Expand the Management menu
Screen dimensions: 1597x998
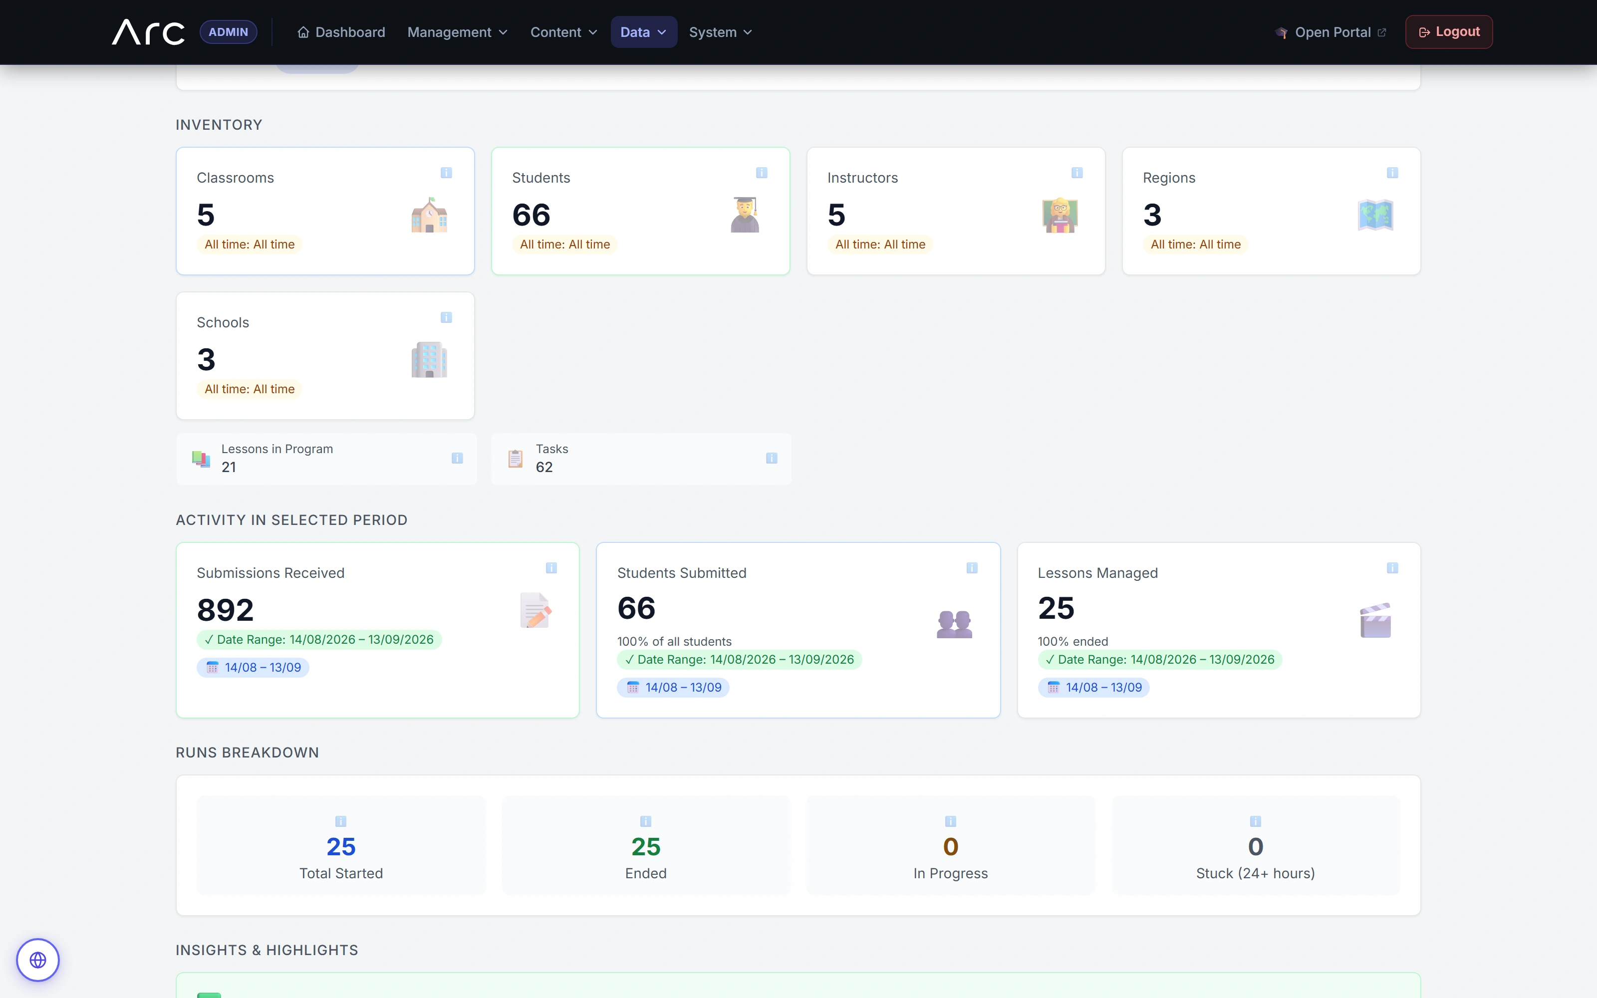coord(457,31)
